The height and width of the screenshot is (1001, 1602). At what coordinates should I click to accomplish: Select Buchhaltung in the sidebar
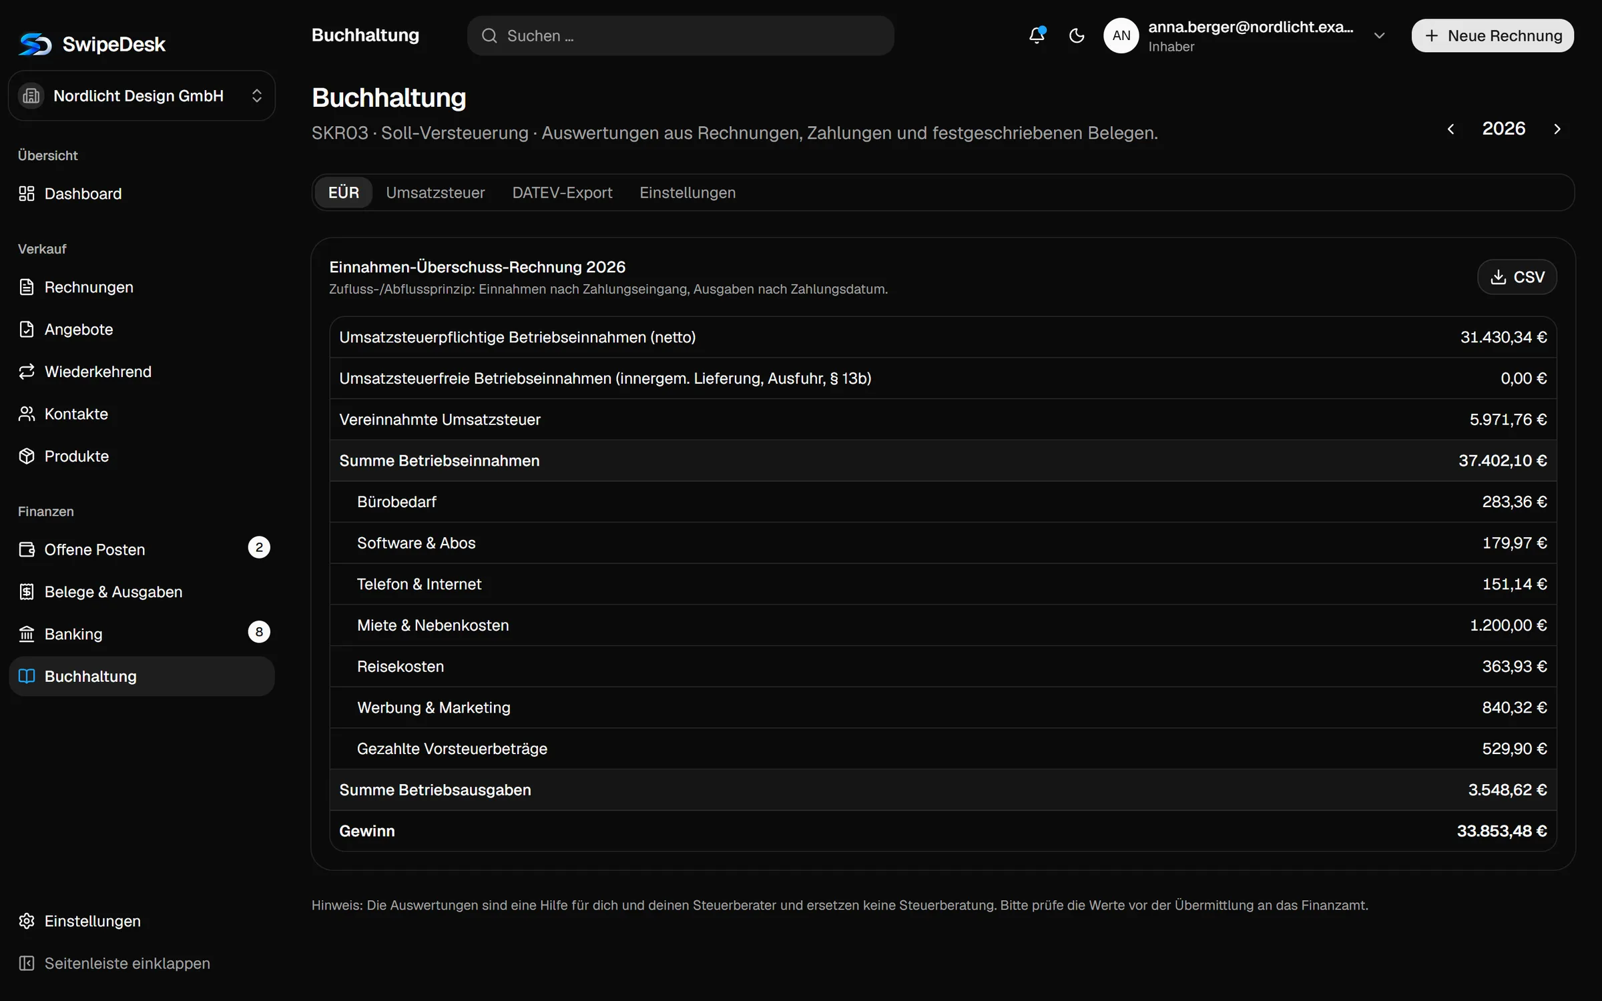(142, 676)
